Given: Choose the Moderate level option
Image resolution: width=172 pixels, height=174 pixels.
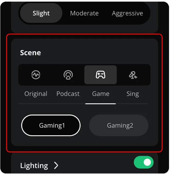Looking at the screenshot, I should (84, 13).
